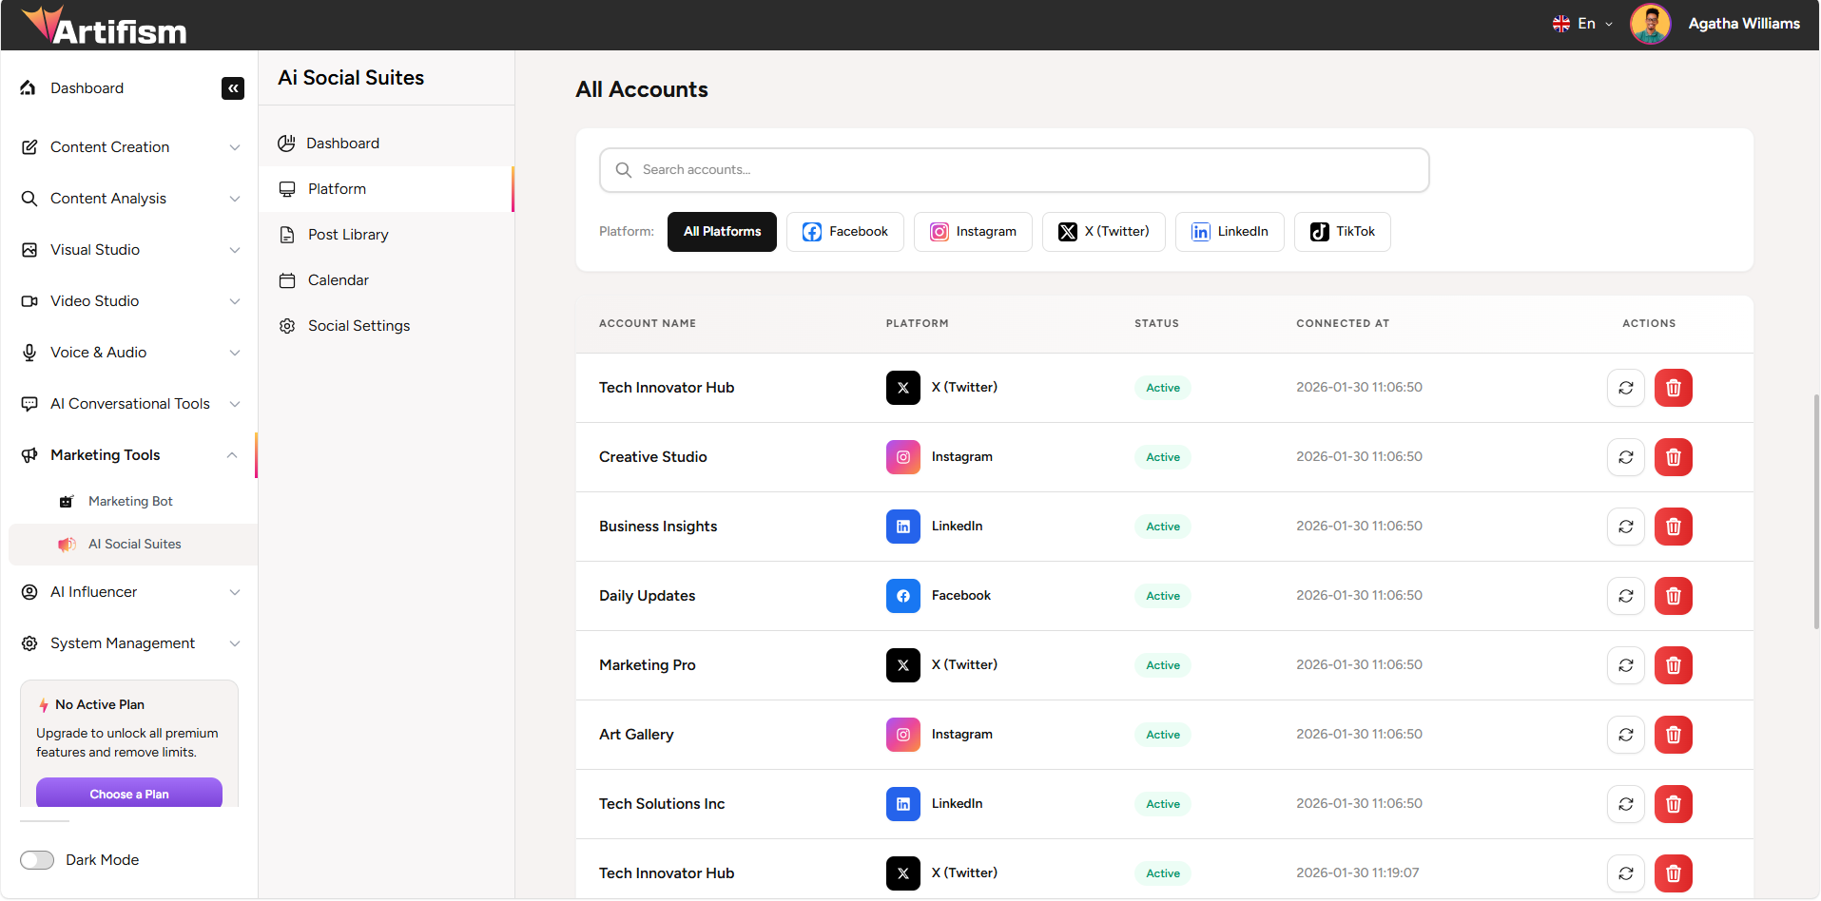
Task: Click the Visual Studio sidebar icon
Action: (29, 249)
